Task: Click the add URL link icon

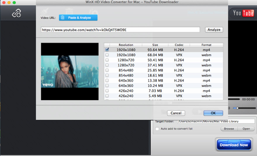Action: [x=16, y=13]
